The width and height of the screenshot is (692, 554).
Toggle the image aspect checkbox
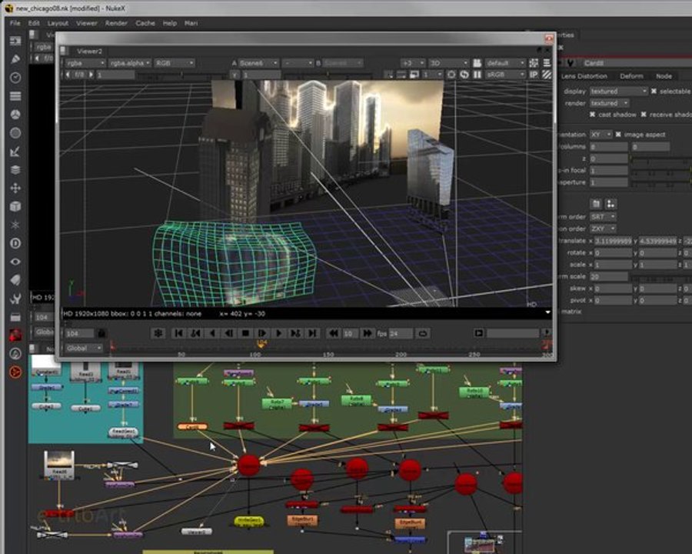pos(618,135)
